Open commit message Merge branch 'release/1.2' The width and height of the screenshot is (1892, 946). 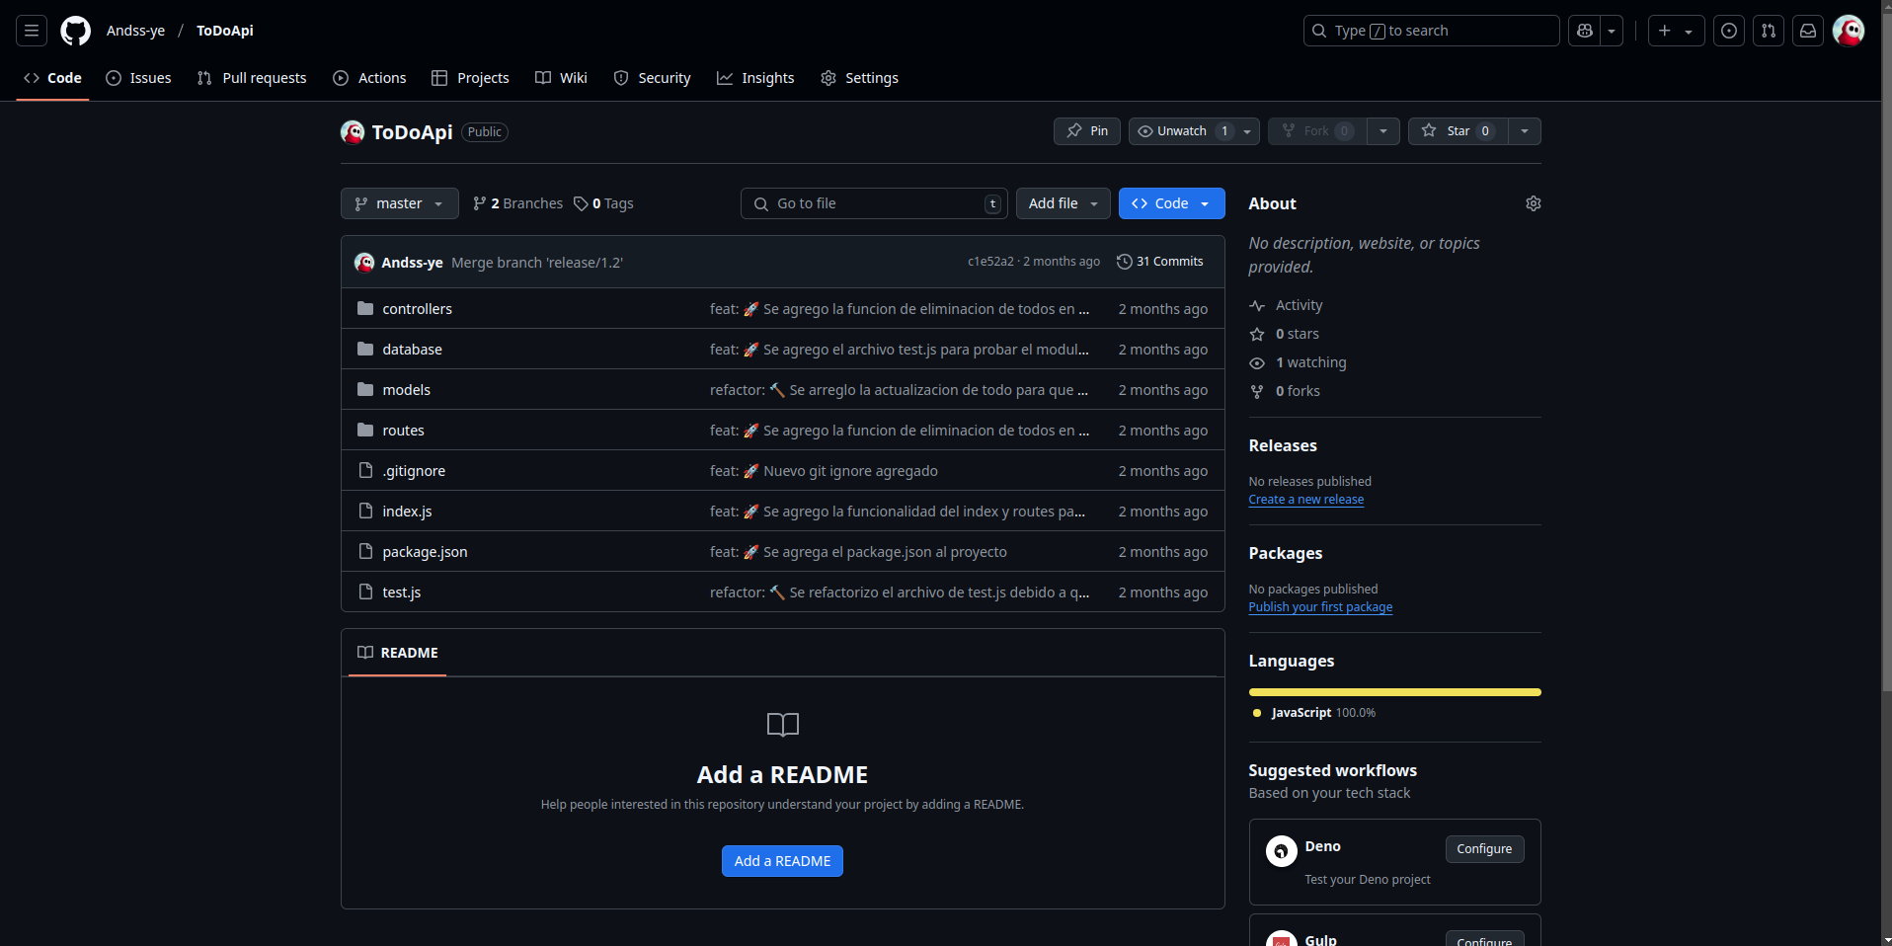pos(537,263)
